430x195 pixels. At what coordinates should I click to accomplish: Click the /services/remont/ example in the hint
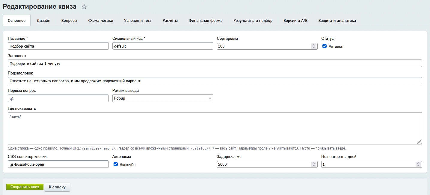tap(99, 148)
